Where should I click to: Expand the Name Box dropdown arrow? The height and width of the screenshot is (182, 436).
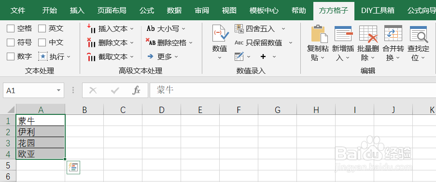click(58, 90)
